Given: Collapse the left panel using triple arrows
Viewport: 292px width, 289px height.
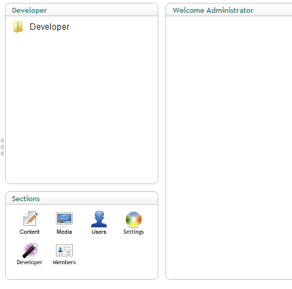Looking at the screenshot, I should point(2,147).
